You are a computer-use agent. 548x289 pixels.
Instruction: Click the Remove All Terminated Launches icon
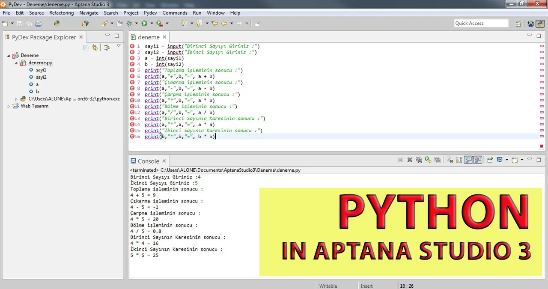coord(419,160)
